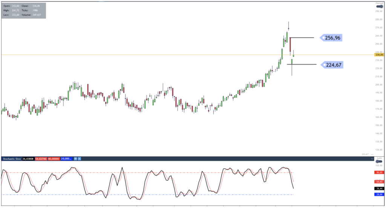Toggle the Manual price scale switch
Viewport: 386px width, 208px height.
(x=380, y=6)
